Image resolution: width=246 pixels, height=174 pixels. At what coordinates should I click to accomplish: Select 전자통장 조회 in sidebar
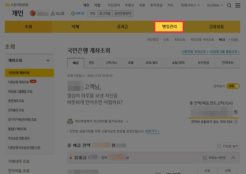(x=16, y=110)
